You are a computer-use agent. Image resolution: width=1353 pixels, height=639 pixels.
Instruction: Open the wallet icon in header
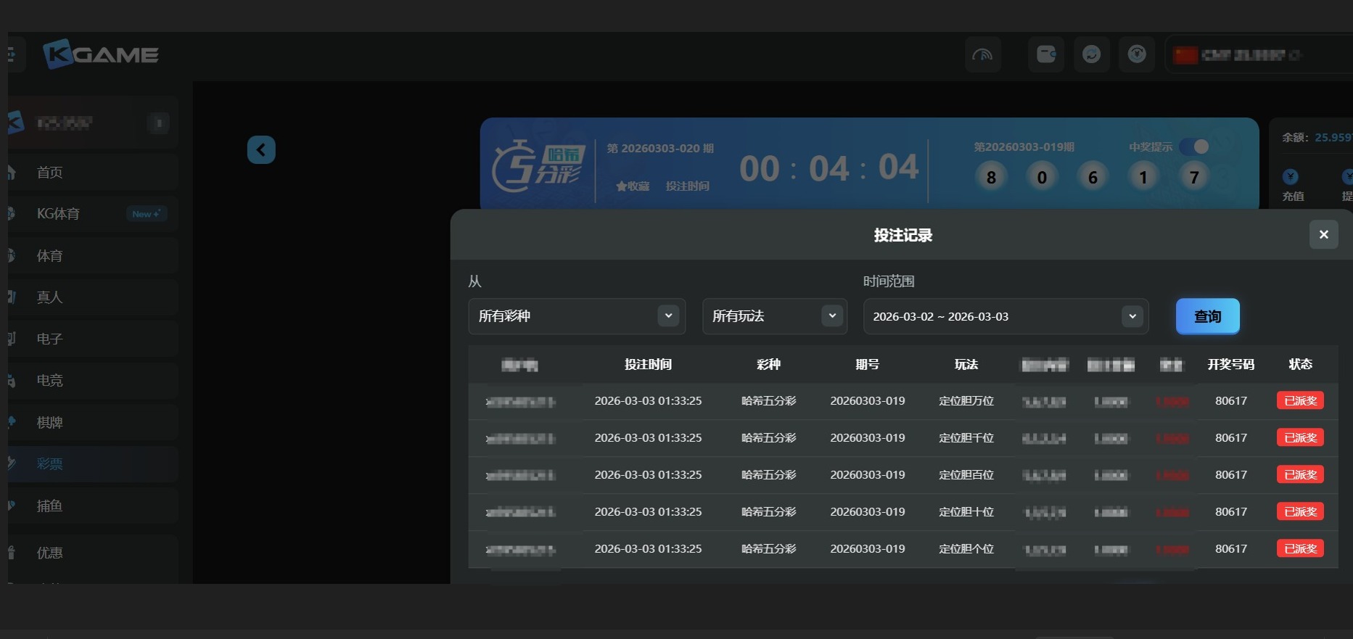(1045, 54)
